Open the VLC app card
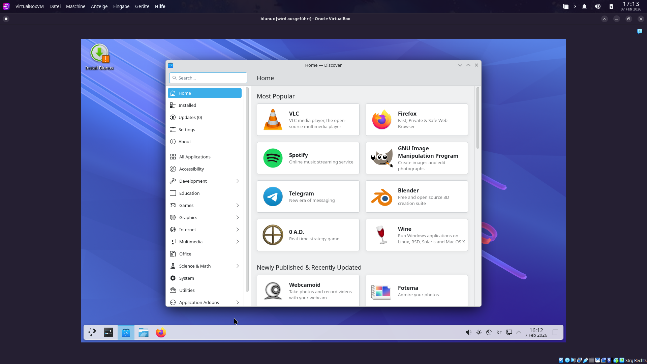The width and height of the screenshot is (647, 364). click(x=308, y=120)
